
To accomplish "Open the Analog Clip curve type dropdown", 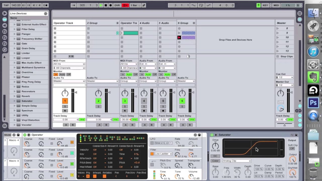I will click(237, 161).
